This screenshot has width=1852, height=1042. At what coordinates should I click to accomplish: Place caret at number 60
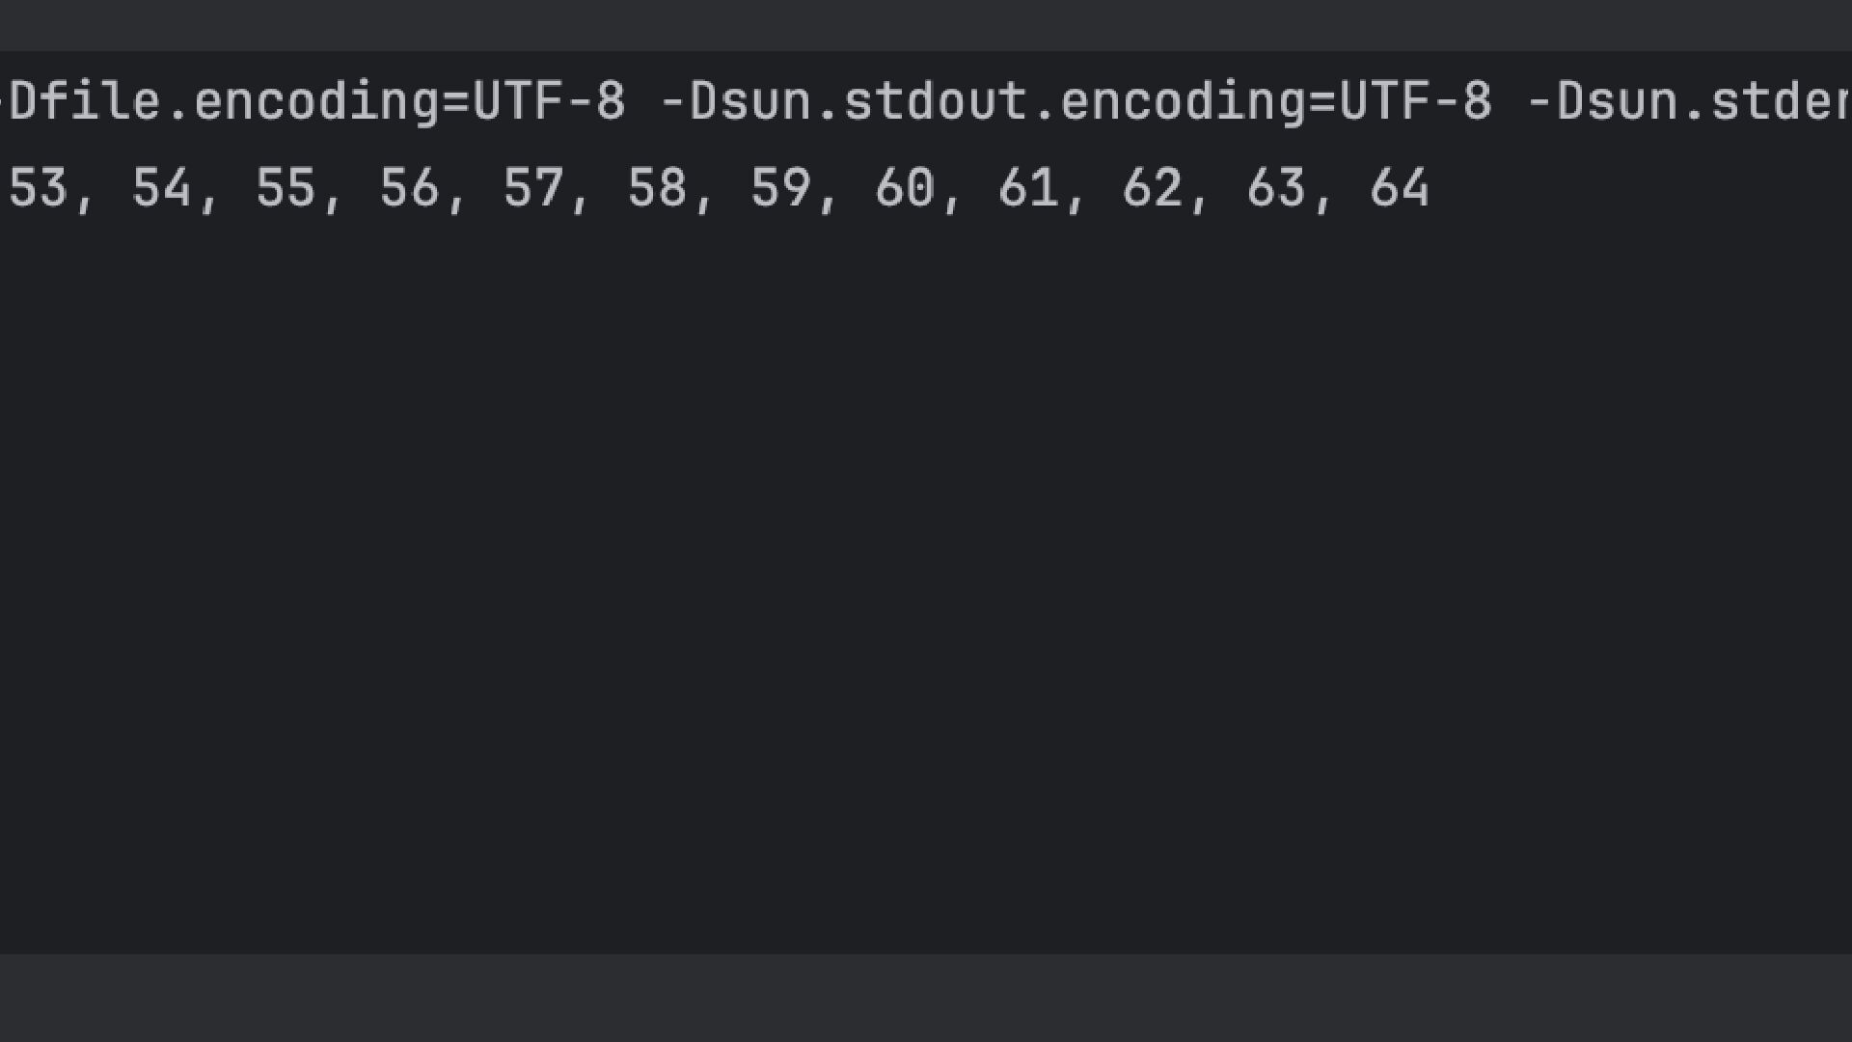pos(905,188)
